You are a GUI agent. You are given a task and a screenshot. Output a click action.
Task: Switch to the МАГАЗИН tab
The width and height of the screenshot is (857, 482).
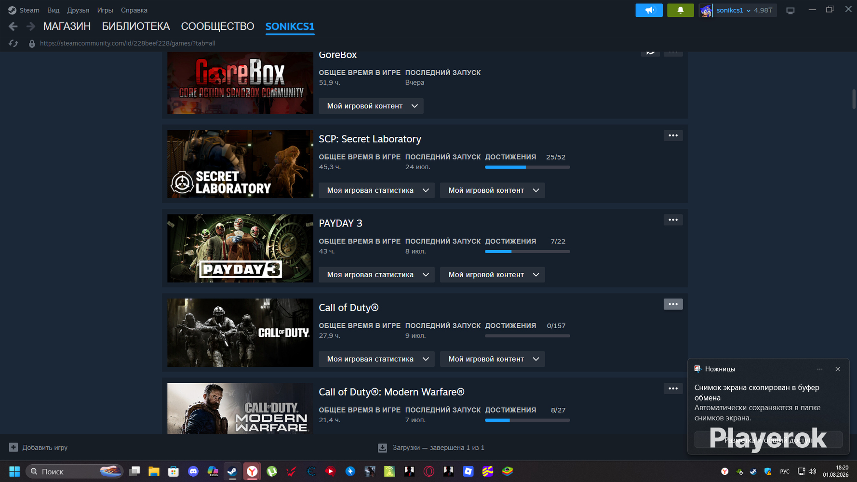tap(67, 27)
